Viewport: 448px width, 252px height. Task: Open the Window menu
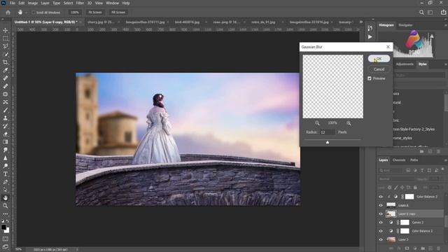tap(112, 3)
